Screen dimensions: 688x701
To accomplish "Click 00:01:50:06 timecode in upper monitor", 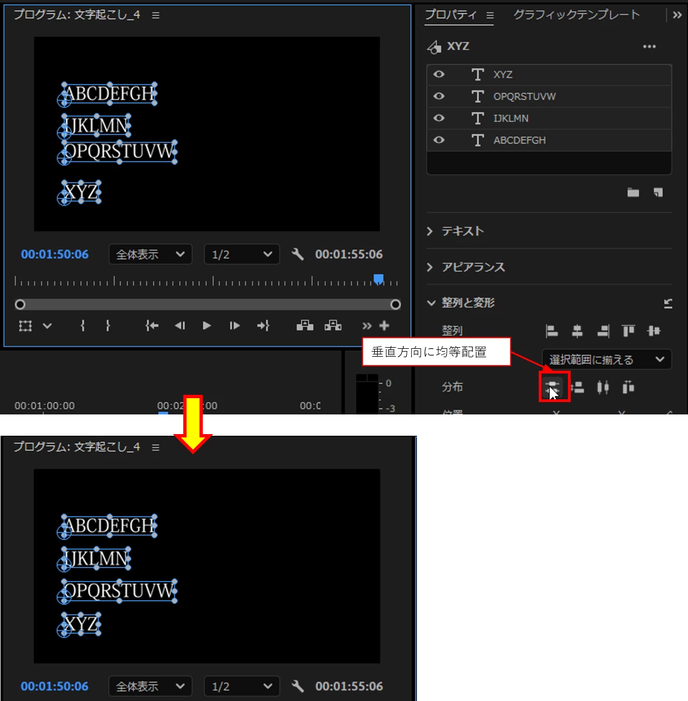I will [55, 254].
